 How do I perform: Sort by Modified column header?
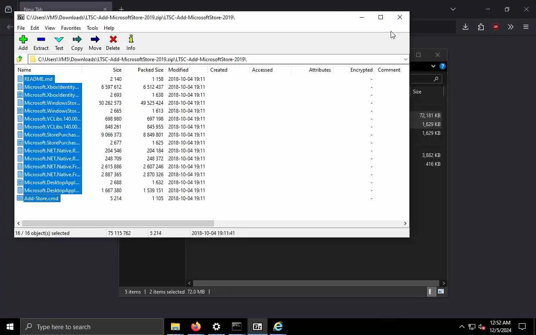186,70
